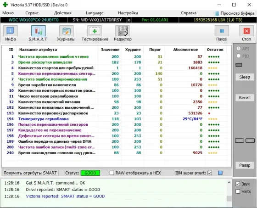
Task: Click the Sleep button
Action: coord(245,77)
